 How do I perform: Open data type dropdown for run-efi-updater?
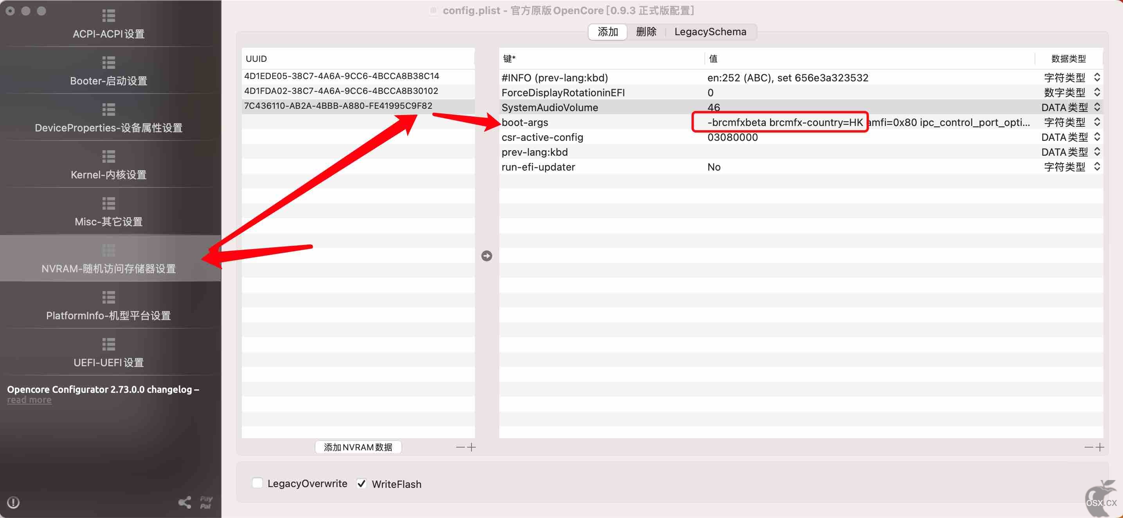tap(1097, 167)
